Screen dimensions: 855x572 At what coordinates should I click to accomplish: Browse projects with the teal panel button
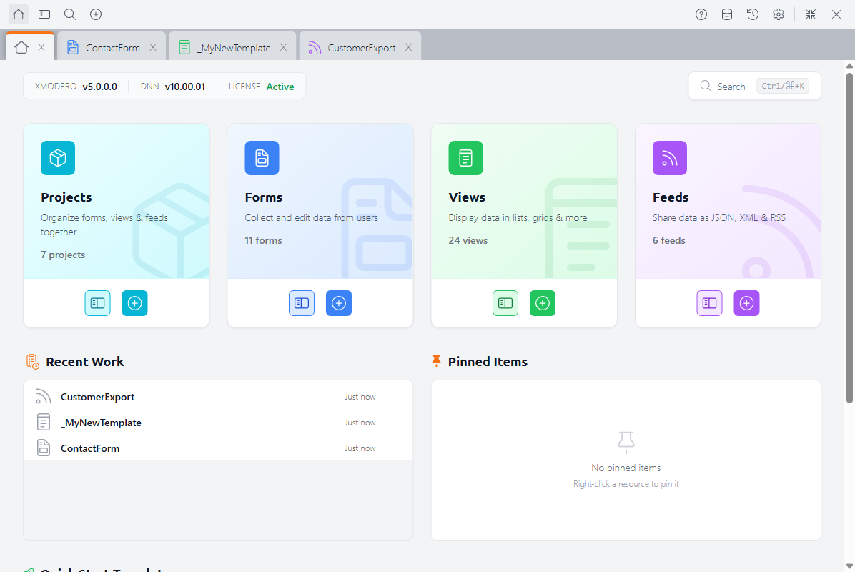[98, 303]
